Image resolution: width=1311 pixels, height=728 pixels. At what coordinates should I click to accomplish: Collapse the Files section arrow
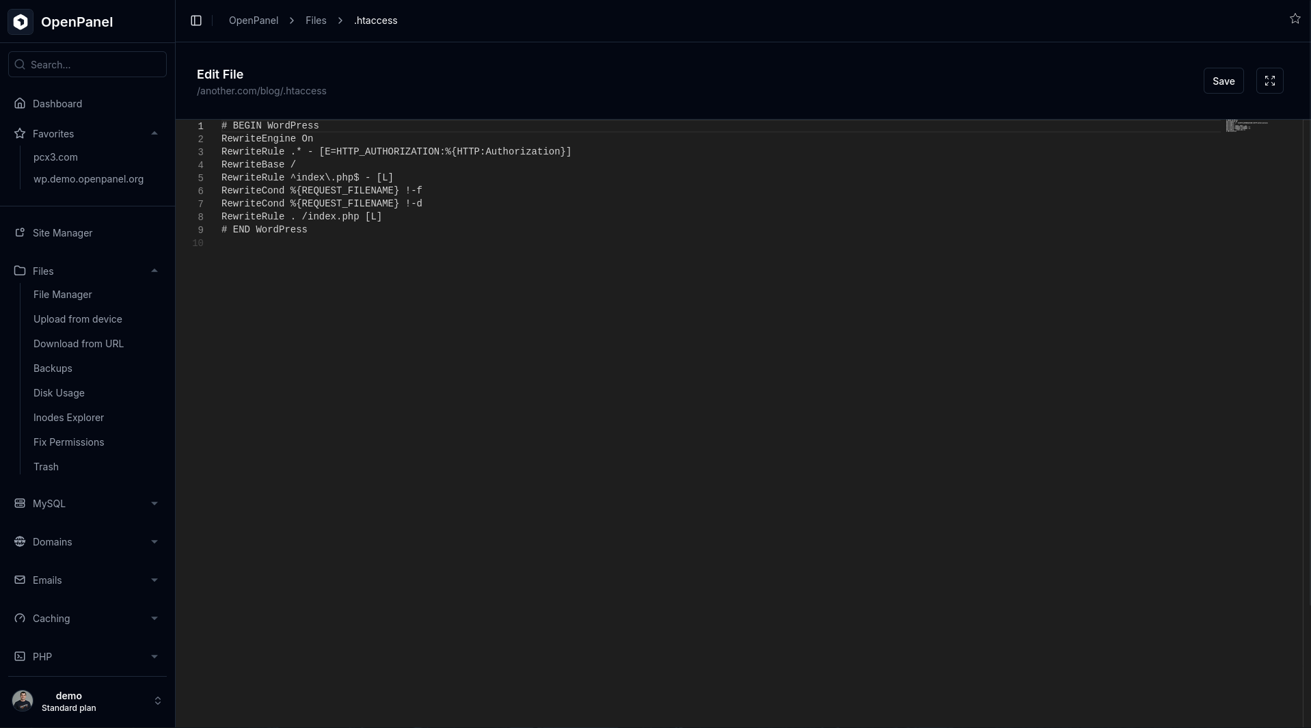[154, 271]
